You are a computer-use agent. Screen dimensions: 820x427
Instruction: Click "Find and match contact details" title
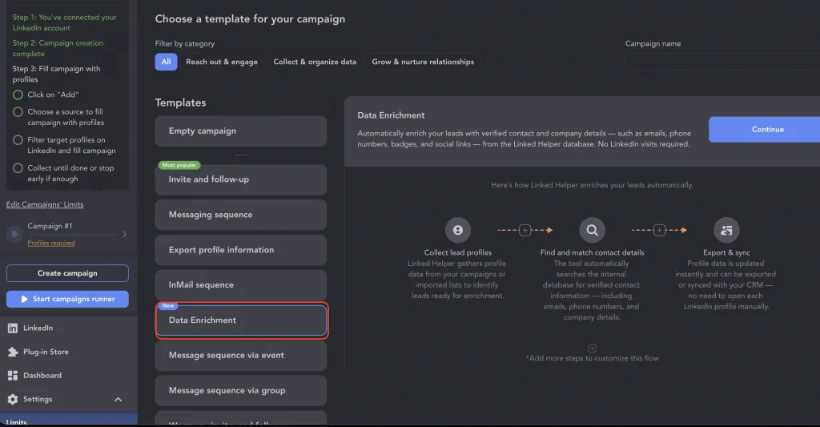[592, 252]
